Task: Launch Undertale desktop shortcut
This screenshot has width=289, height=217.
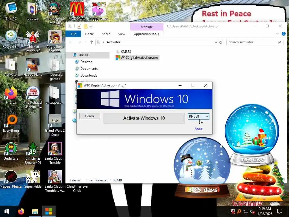Action: 11,151
